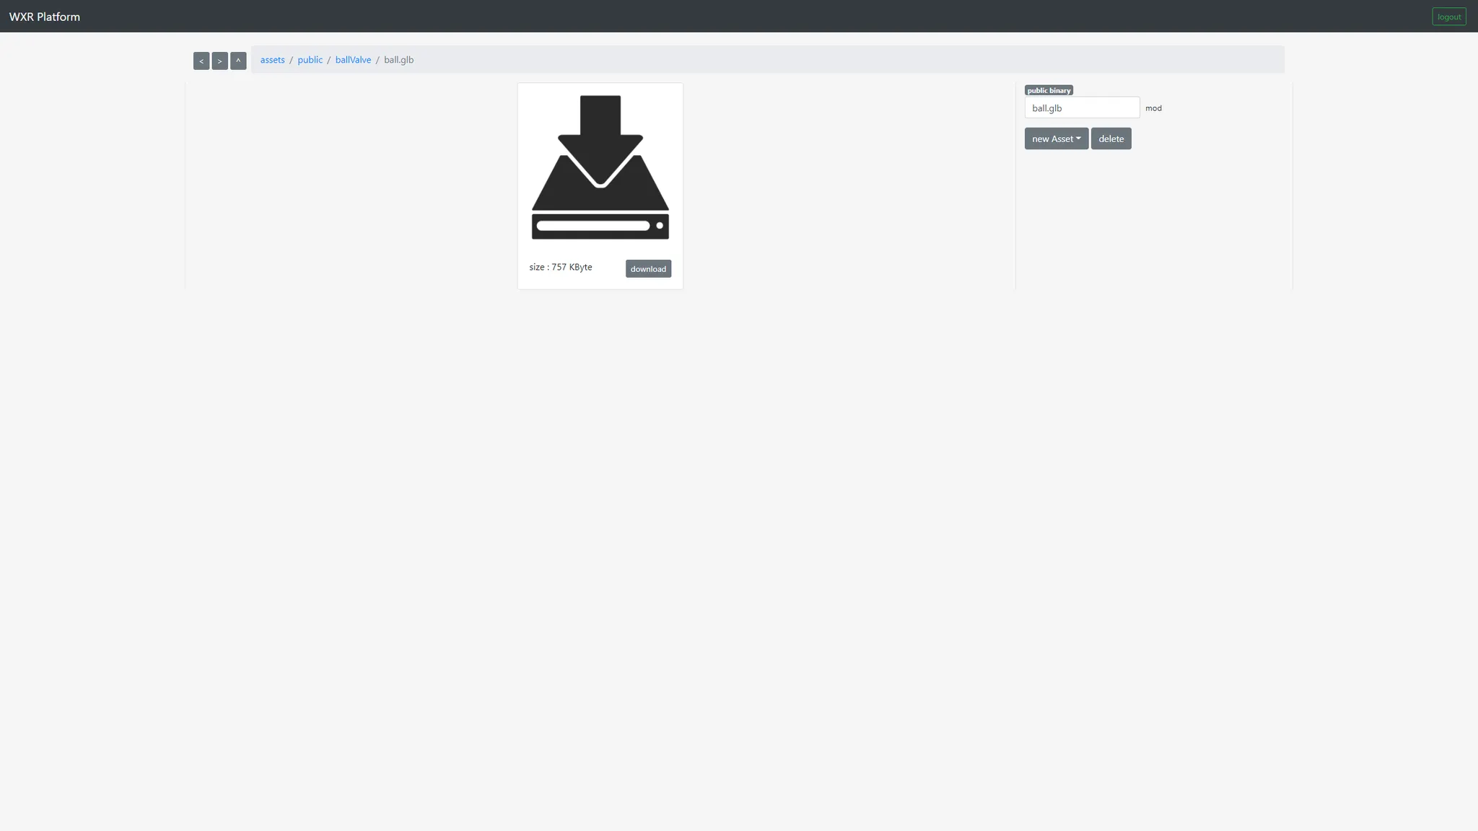Click the delete button
Screen dimensions: 1478x831
click(1111, 138)
